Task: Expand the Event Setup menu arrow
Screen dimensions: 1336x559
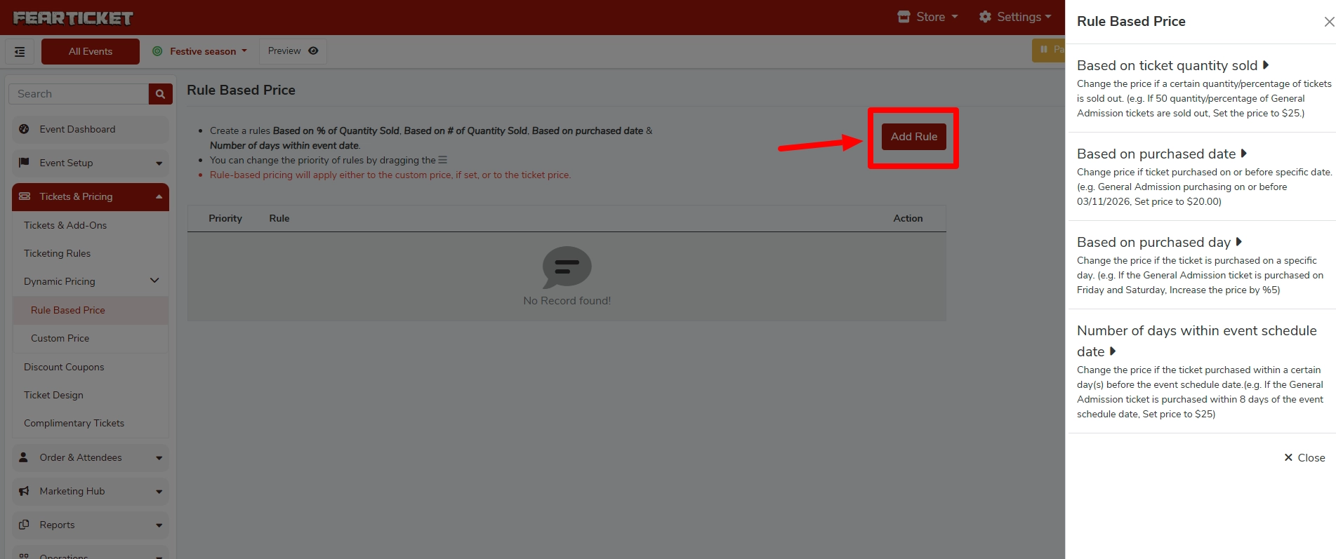Action: [159, 163]
